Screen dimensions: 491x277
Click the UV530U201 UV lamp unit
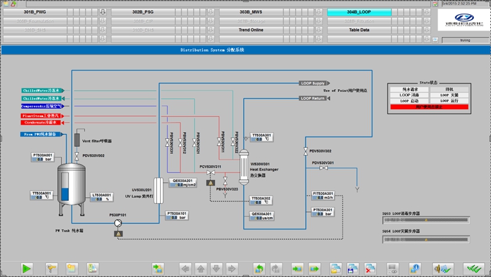157,188
